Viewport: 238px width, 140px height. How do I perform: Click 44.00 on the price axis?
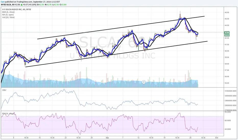pyautogui.click(x=227, y=25)
